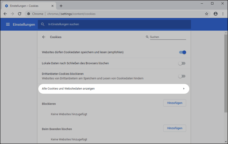Viewport: 228px width, 144px height.
Task: Toggle off Websites dürfen Cookiedaten speichern
Action: (x=182, y=52)
